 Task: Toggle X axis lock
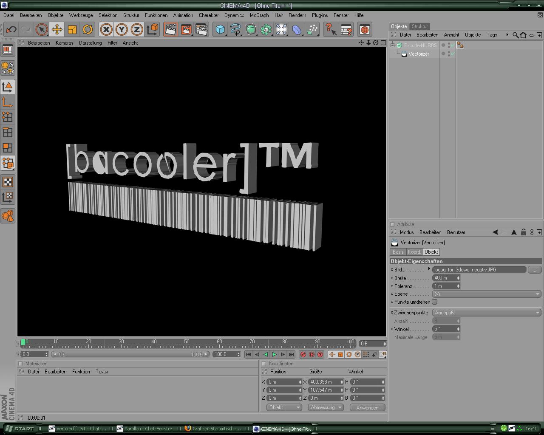click(106, 29)
